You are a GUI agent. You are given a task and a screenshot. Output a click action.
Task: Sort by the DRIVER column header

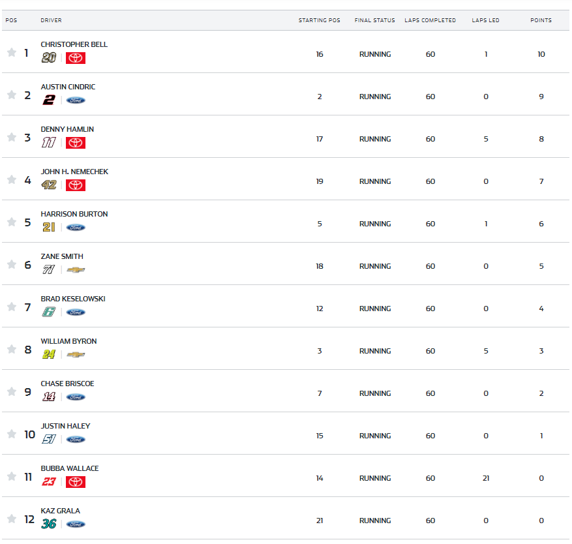(x=51, y=20)
